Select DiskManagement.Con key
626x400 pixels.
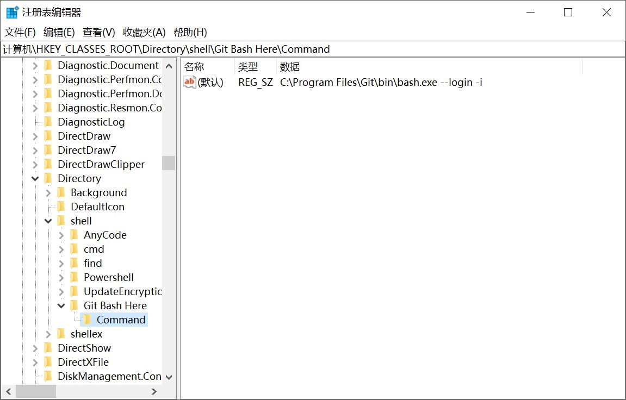109,376
